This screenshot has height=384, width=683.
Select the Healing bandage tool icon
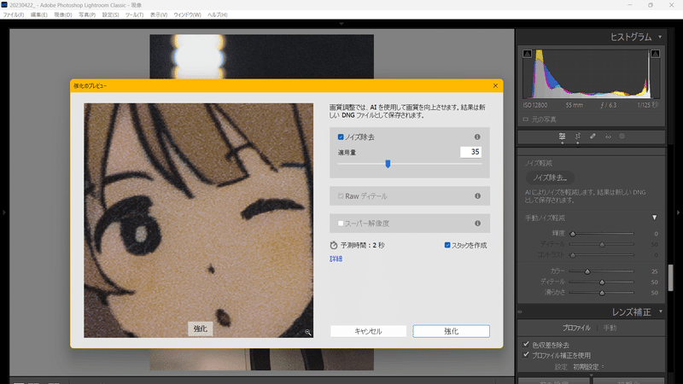[593, 137]
